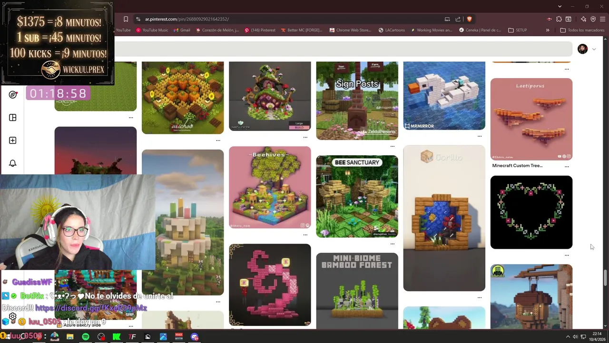
Task: Open three-dot menu under pumpkin garden pin
Action: coord(218,141)
